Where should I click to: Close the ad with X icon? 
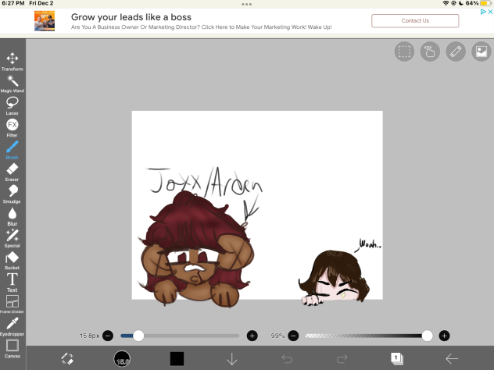pos(490,12)
